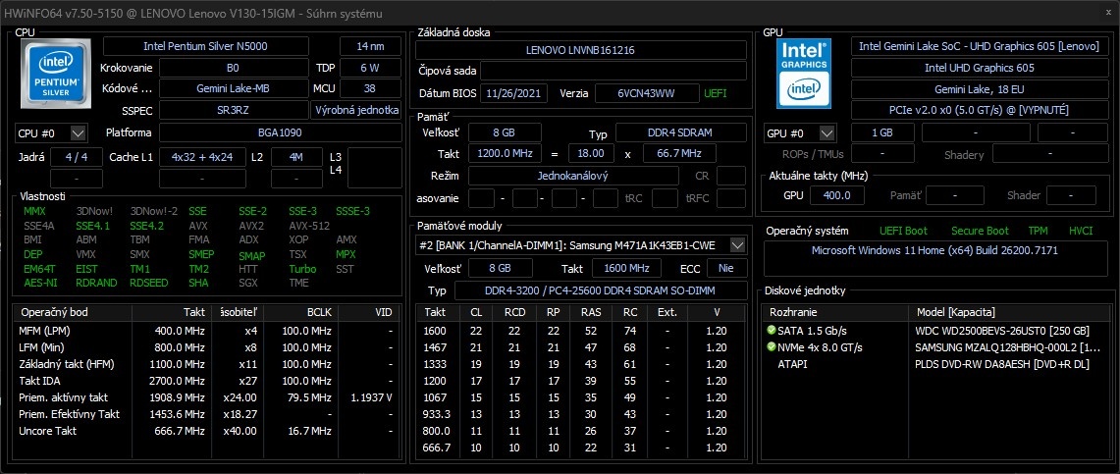Click the Model [Kapacita] column header
The height and width of the screenshot is (474, 1120).
tap(956, 311)
